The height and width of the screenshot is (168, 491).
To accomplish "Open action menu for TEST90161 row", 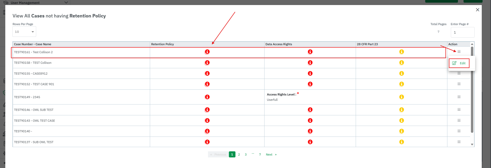I will [x=459, y=52].
